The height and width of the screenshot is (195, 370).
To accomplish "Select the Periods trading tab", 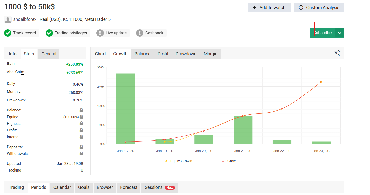I will [38, 187].
